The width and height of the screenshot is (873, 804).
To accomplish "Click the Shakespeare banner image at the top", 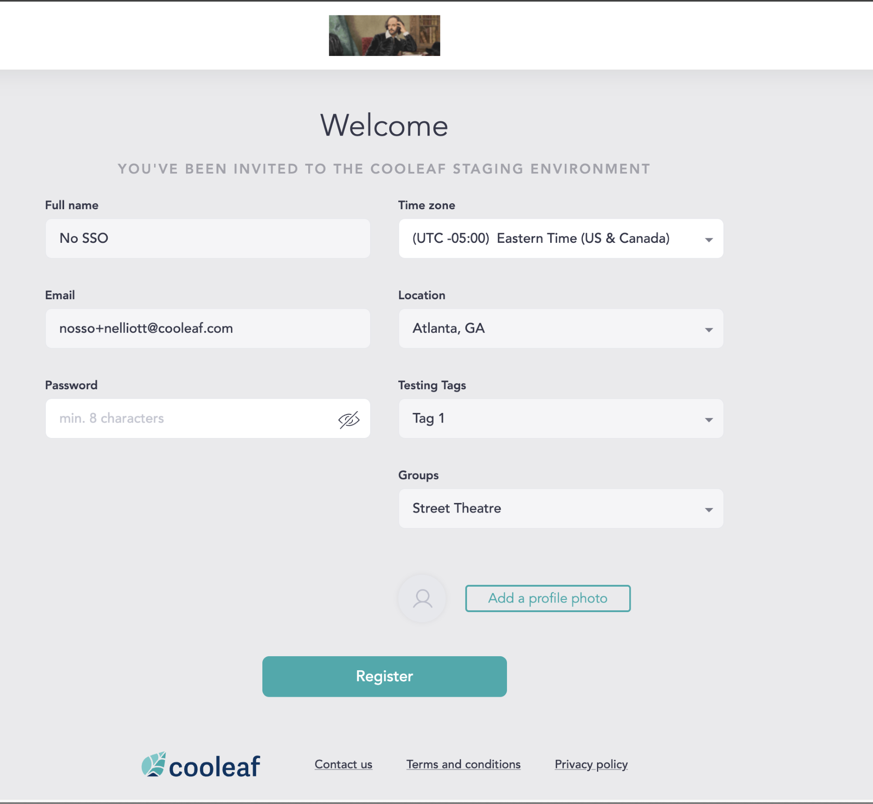I will 384,35.
